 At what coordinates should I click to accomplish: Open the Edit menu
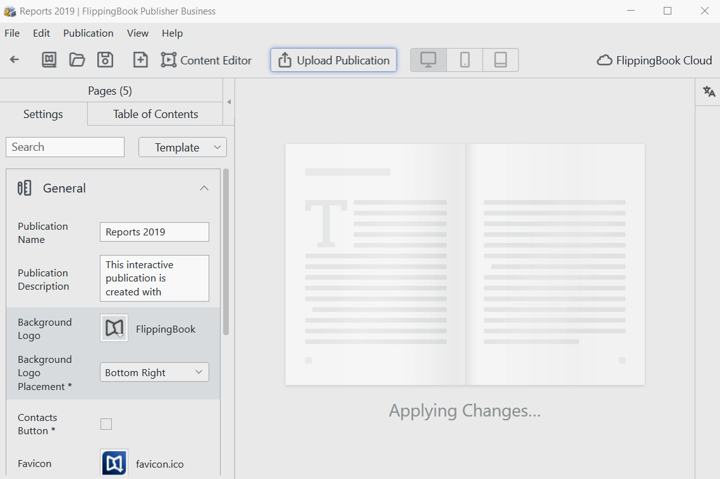[41, 33]
